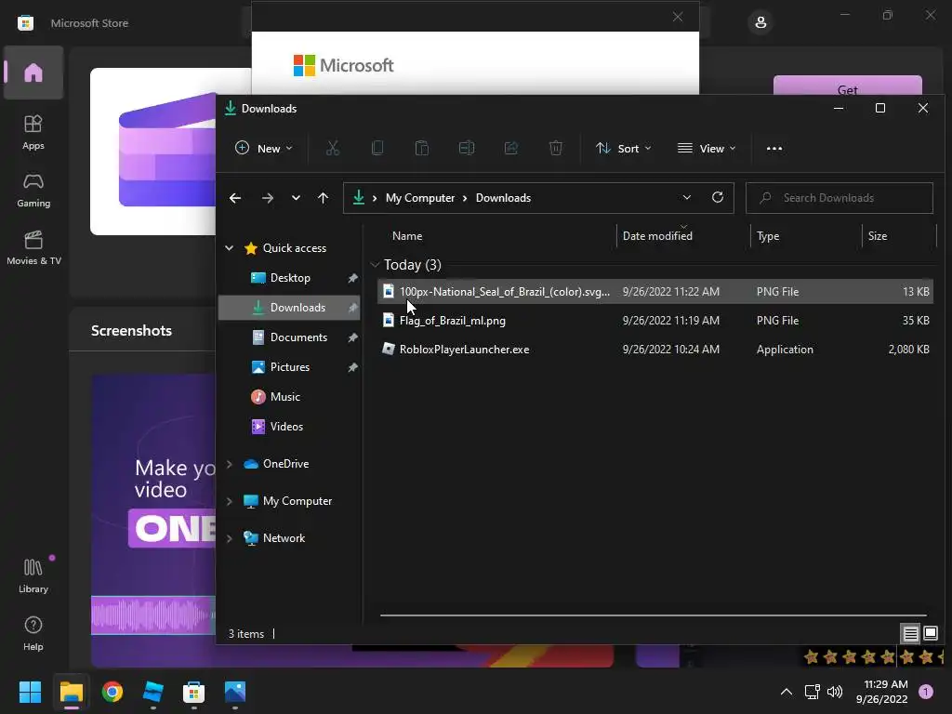
Task: Collapse the Quick access tree node
Action: [230, 247]
